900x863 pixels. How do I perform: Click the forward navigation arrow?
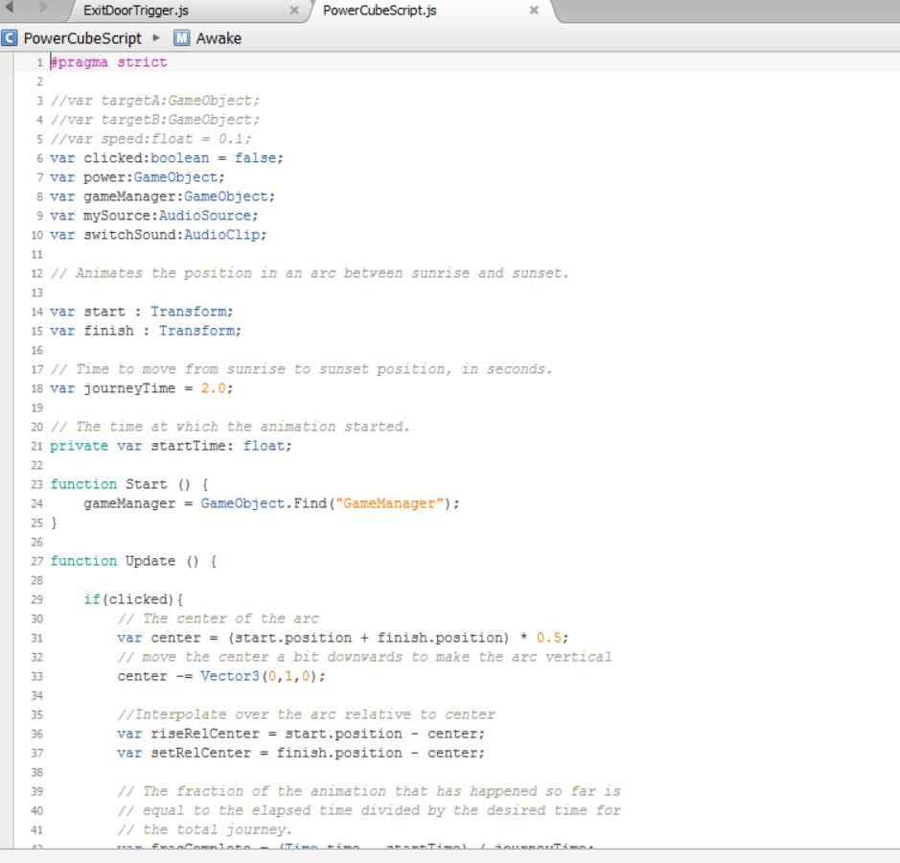(42, 9)
